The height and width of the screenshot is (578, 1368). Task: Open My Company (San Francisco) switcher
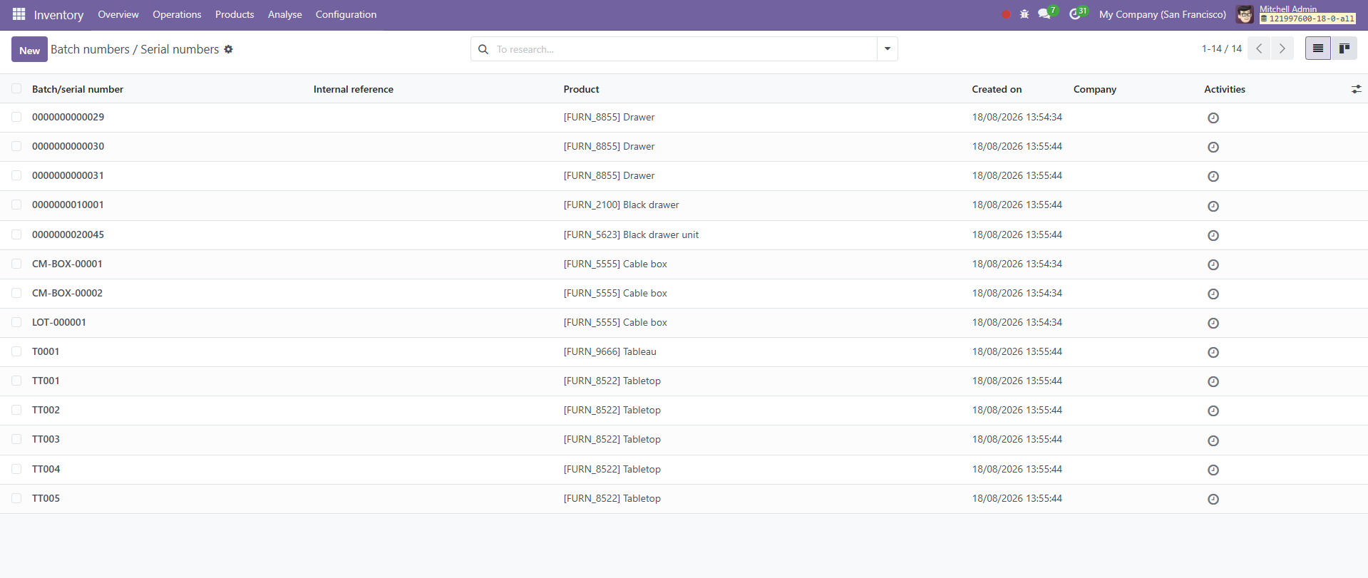pos(1163,14)
